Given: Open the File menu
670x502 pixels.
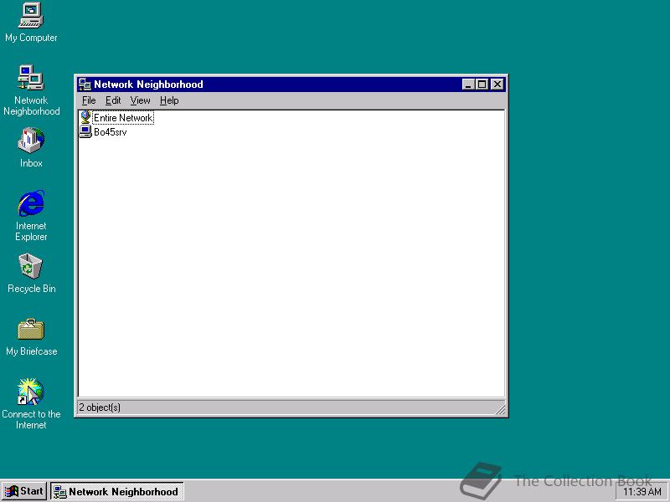Looking at the screenshot, I should click(x=89, y=100).
